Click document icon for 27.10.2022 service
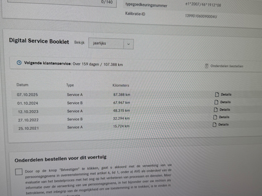 click(x=215, y=117)
